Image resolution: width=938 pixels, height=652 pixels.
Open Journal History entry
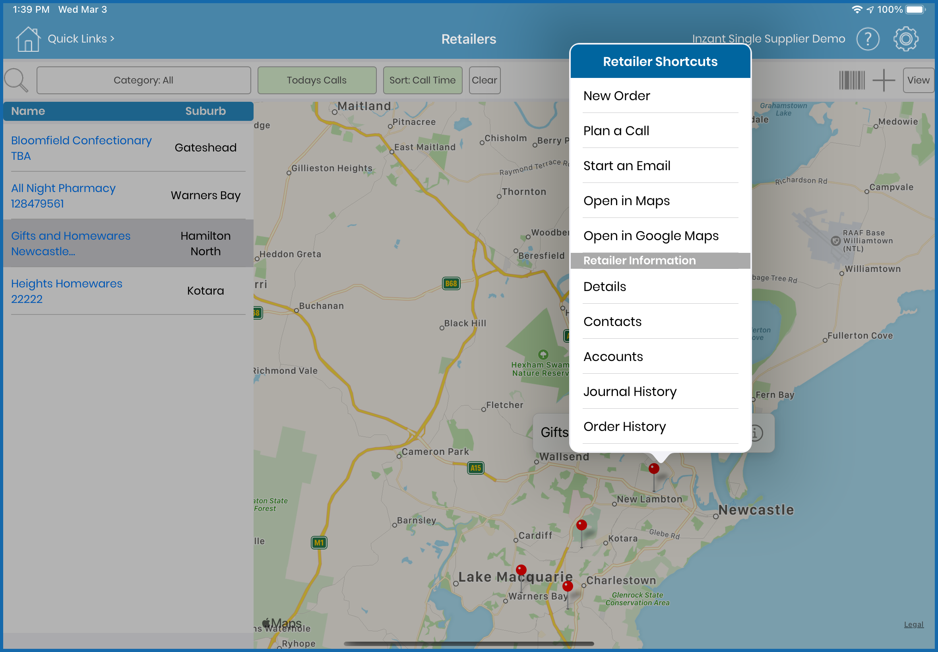coord(630,391)
